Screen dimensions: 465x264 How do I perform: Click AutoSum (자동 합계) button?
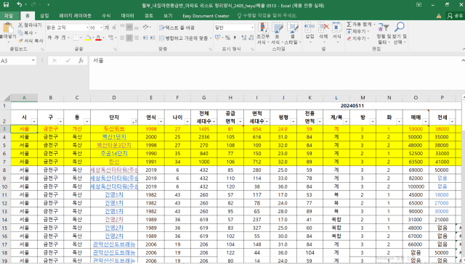pos(359,24)
